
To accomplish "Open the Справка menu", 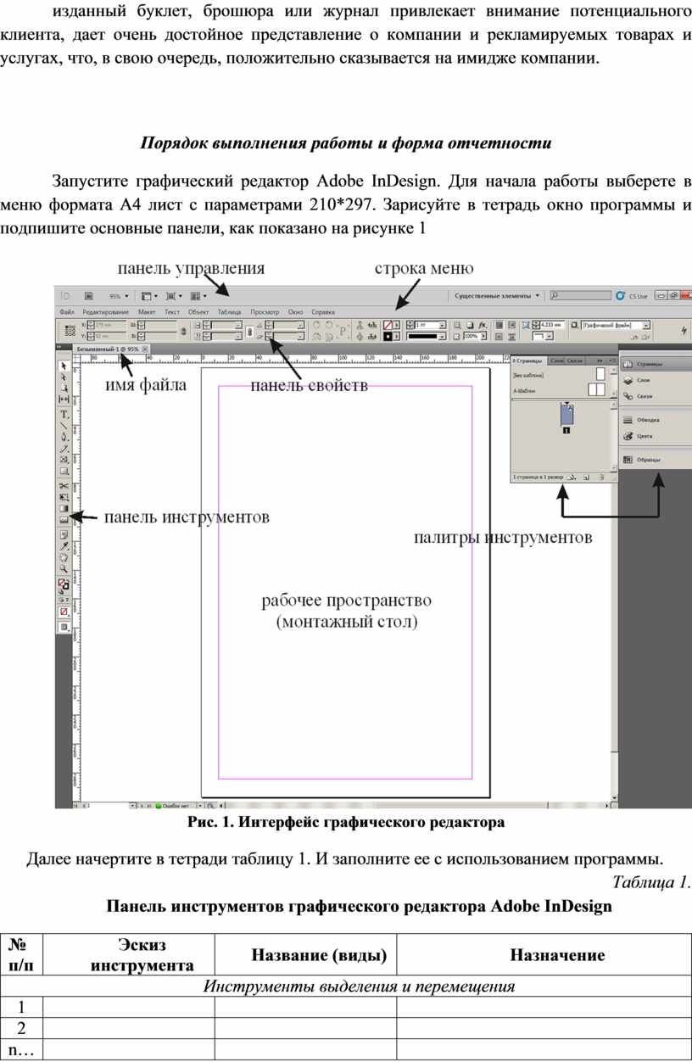I will tap(323, 312).
